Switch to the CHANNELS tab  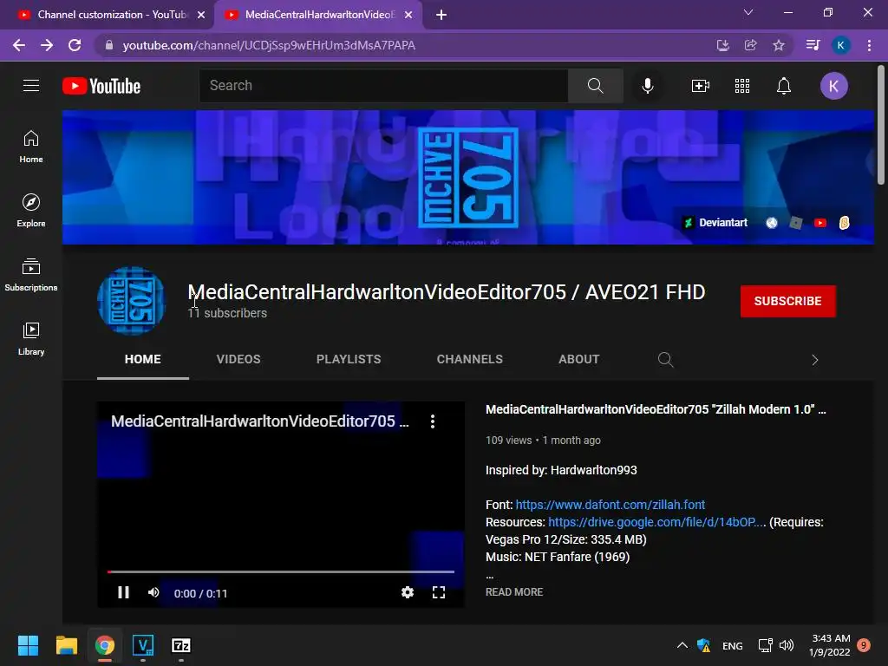(x=469, y=359)
